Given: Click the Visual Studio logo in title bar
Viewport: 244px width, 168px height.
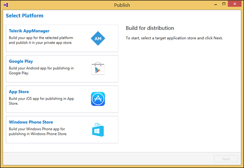Looking at the screenshot, I should pos(6,5).
